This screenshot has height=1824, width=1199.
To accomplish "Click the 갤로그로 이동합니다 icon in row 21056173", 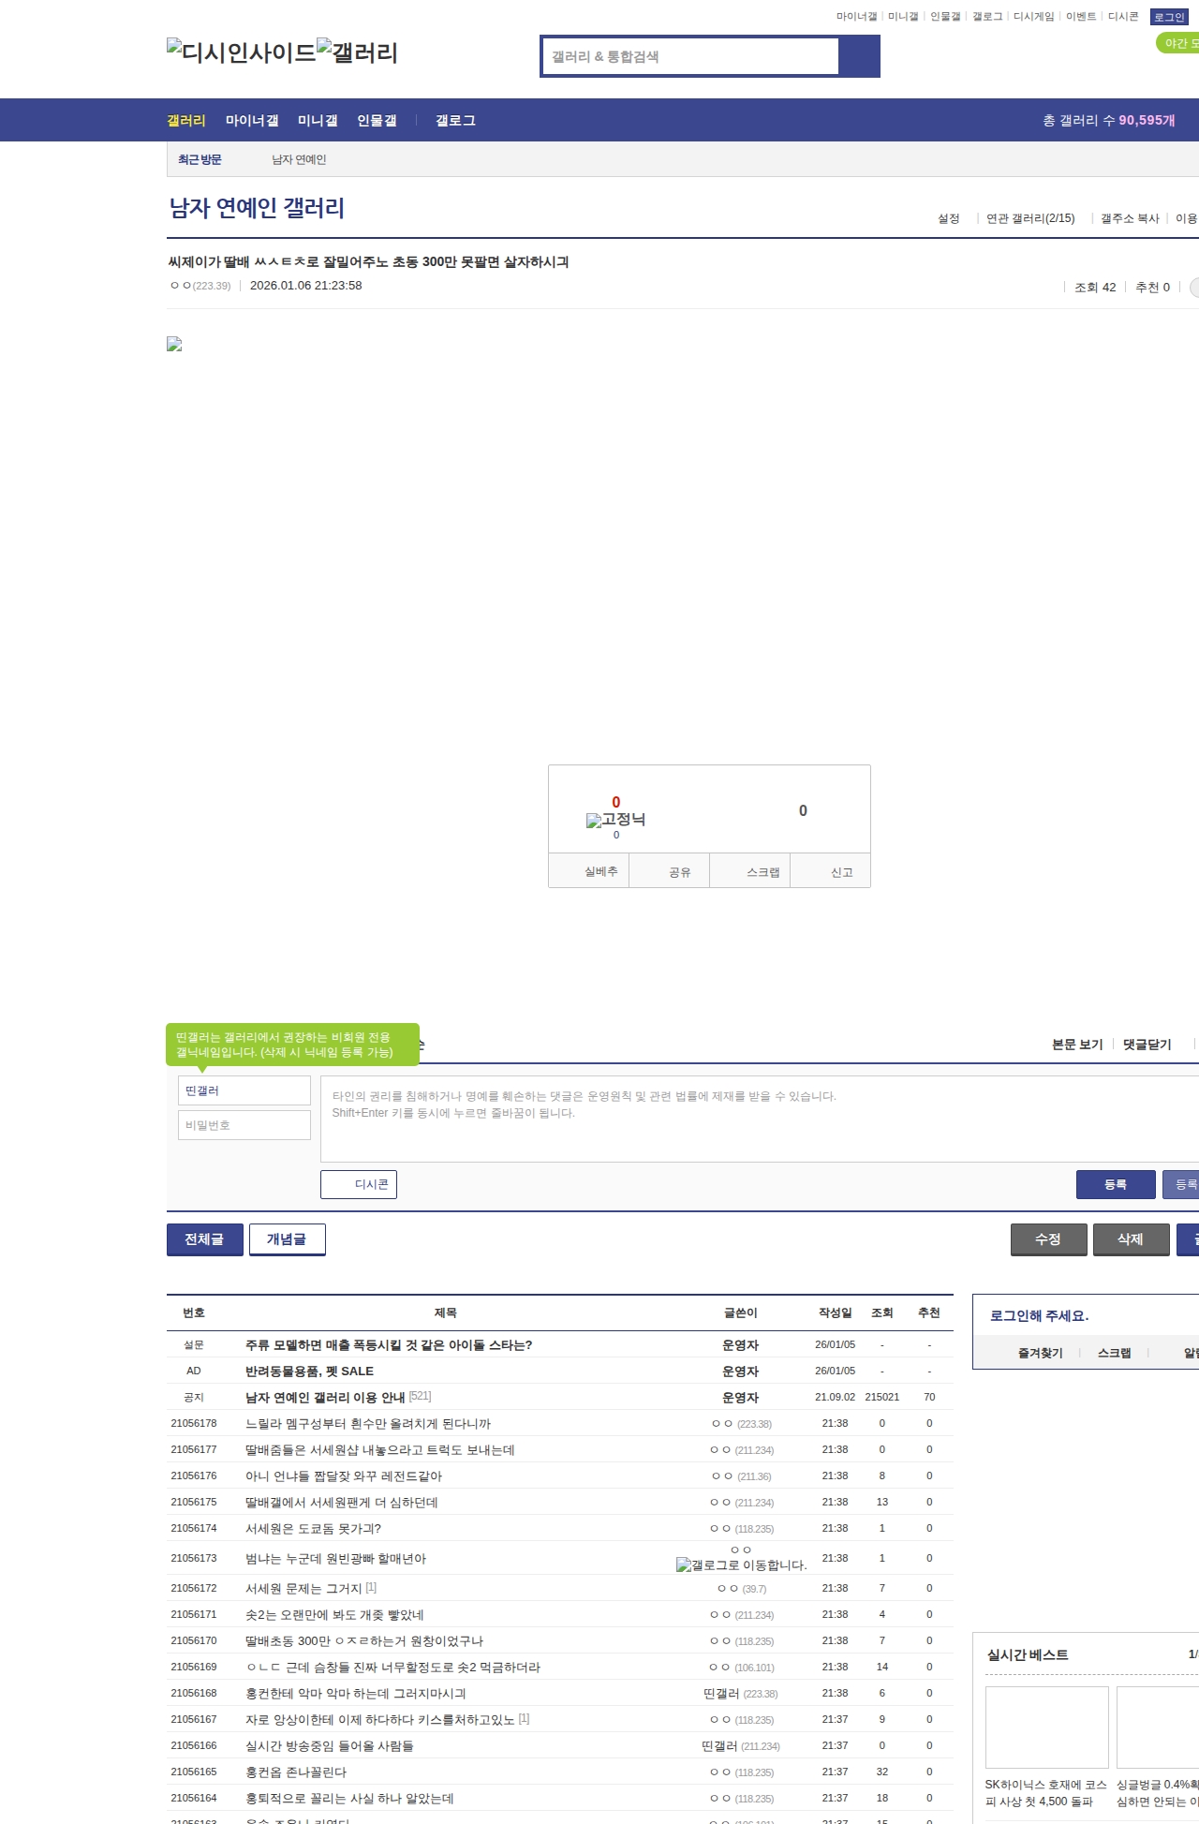I will [741, 1564].
